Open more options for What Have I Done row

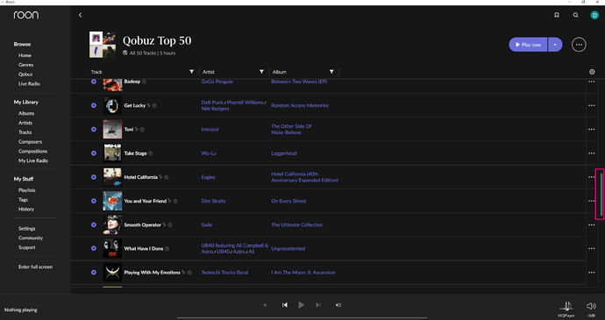coord(592,249)
